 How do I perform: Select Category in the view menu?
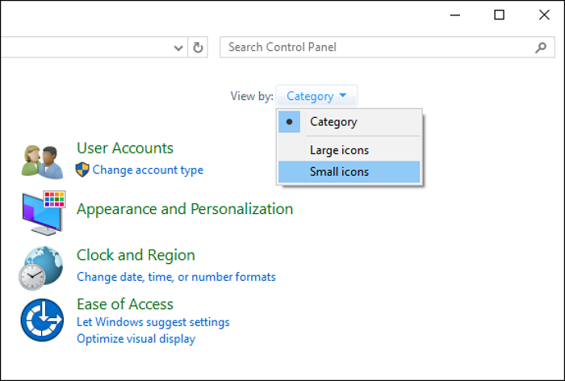coord(349,122)
